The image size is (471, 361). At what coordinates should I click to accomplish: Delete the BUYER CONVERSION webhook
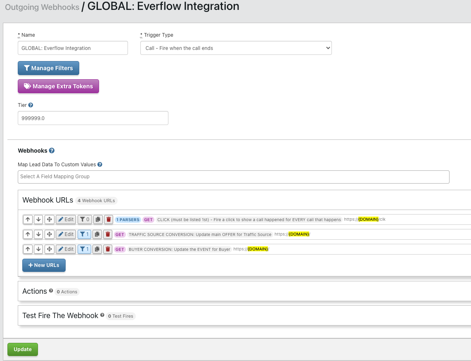tap(108, 249)
